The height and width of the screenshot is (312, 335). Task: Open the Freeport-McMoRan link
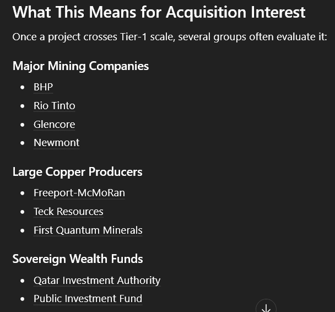79,193
